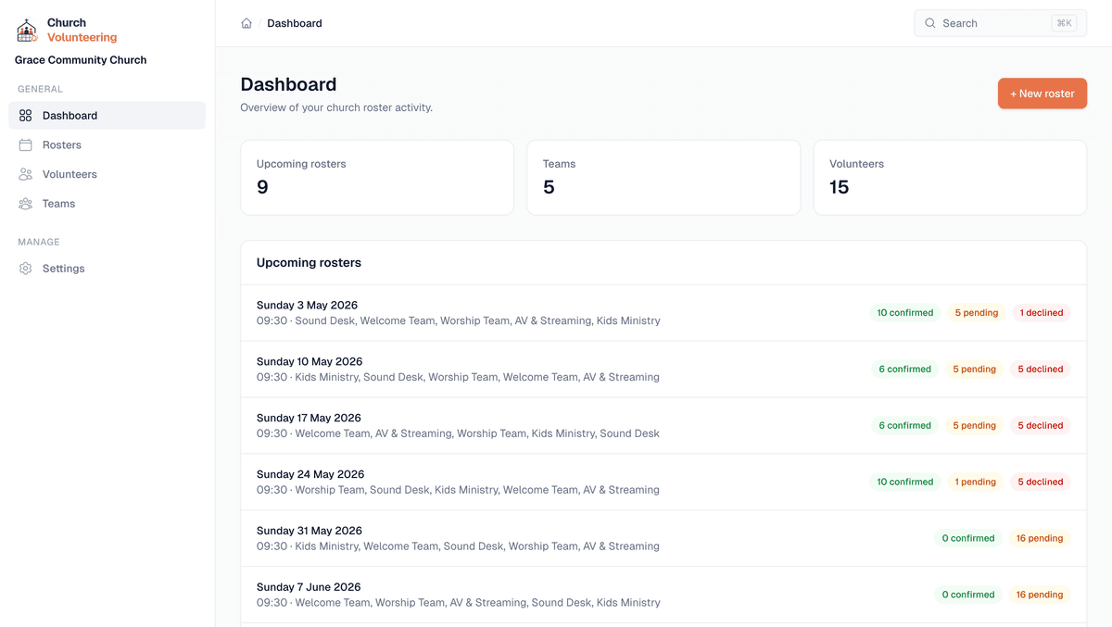
Task: Open the Sunday 31 May 2026 roster
Action: pyautogui.click(x=663, y=539)
